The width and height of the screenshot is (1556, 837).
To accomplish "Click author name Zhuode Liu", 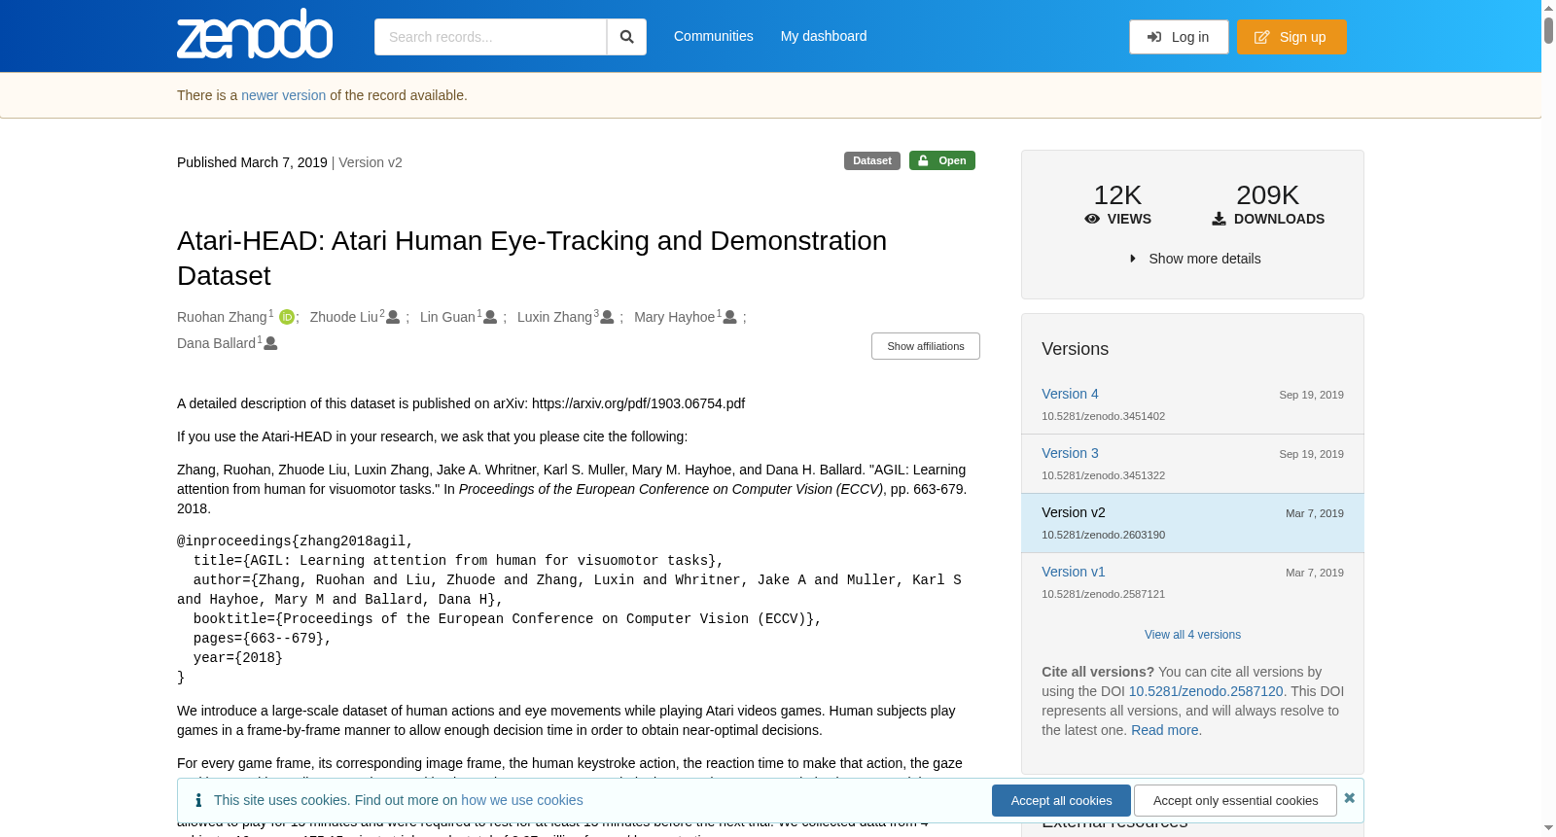I will [x=344, y=317].
